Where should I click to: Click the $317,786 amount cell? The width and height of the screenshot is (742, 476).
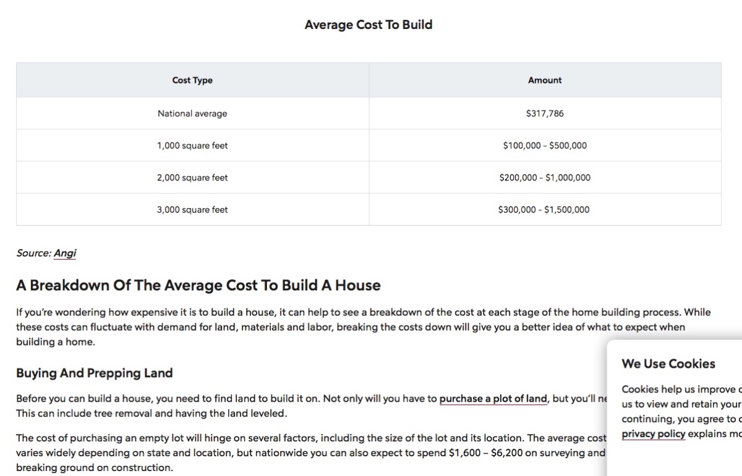545,114
